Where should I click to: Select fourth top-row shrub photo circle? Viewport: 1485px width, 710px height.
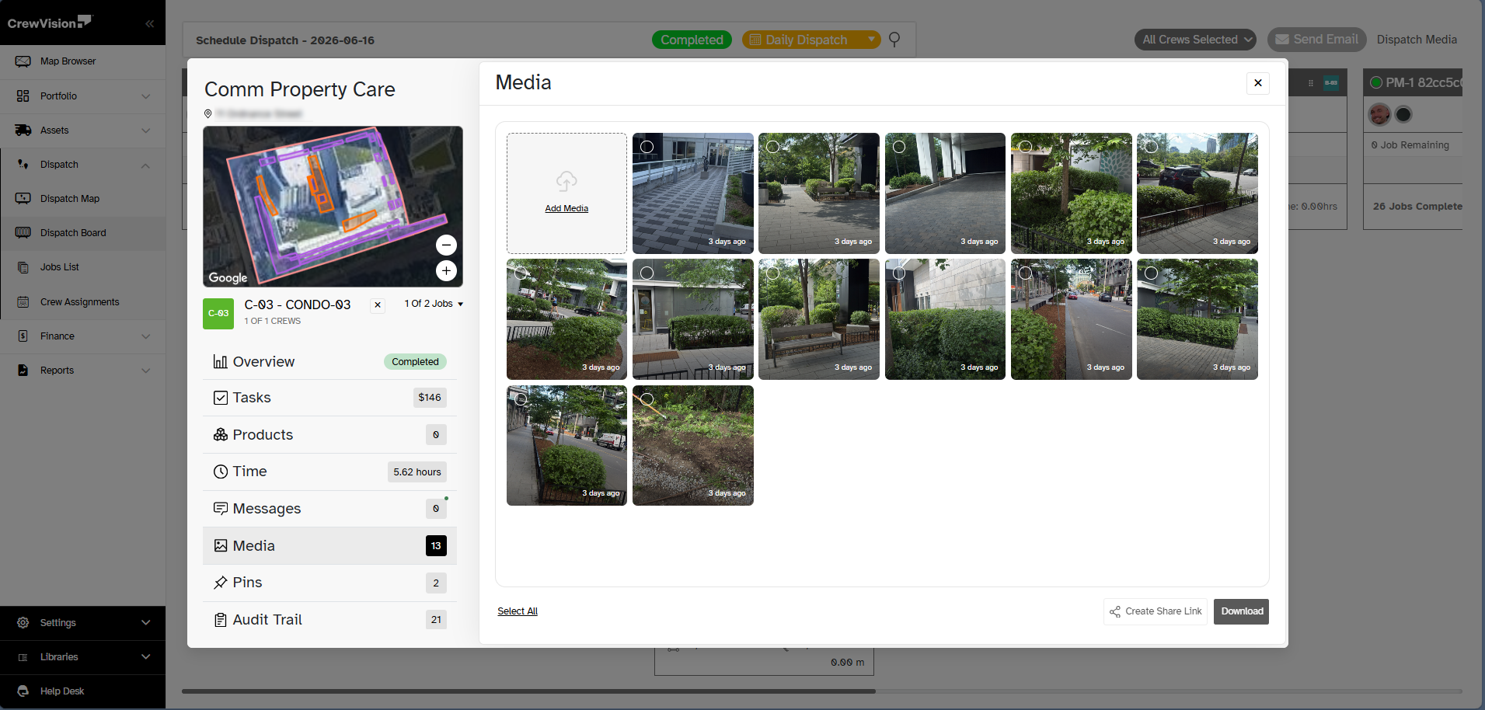(x=1026, y=147)
